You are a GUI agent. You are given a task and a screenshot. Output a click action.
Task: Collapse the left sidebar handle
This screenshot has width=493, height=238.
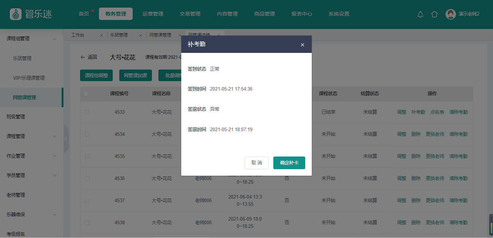click(66, 139)
